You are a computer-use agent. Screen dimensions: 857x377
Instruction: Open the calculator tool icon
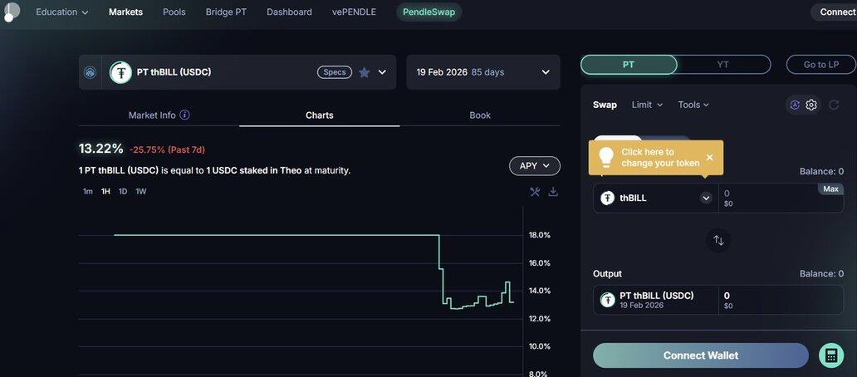(830, 355)
